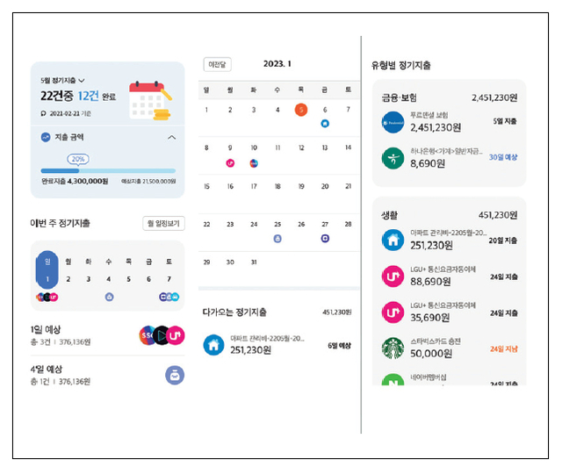This screenshot has height=467, width=562.
Task: Click the icon under calendar date 25
Action: (x=277, y=239)
